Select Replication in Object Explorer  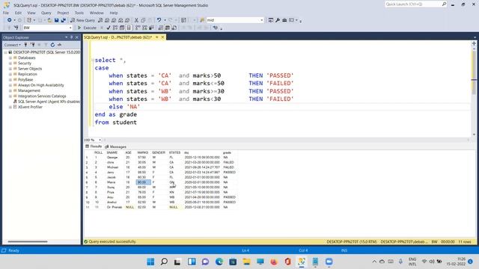[x=27, y=74]
